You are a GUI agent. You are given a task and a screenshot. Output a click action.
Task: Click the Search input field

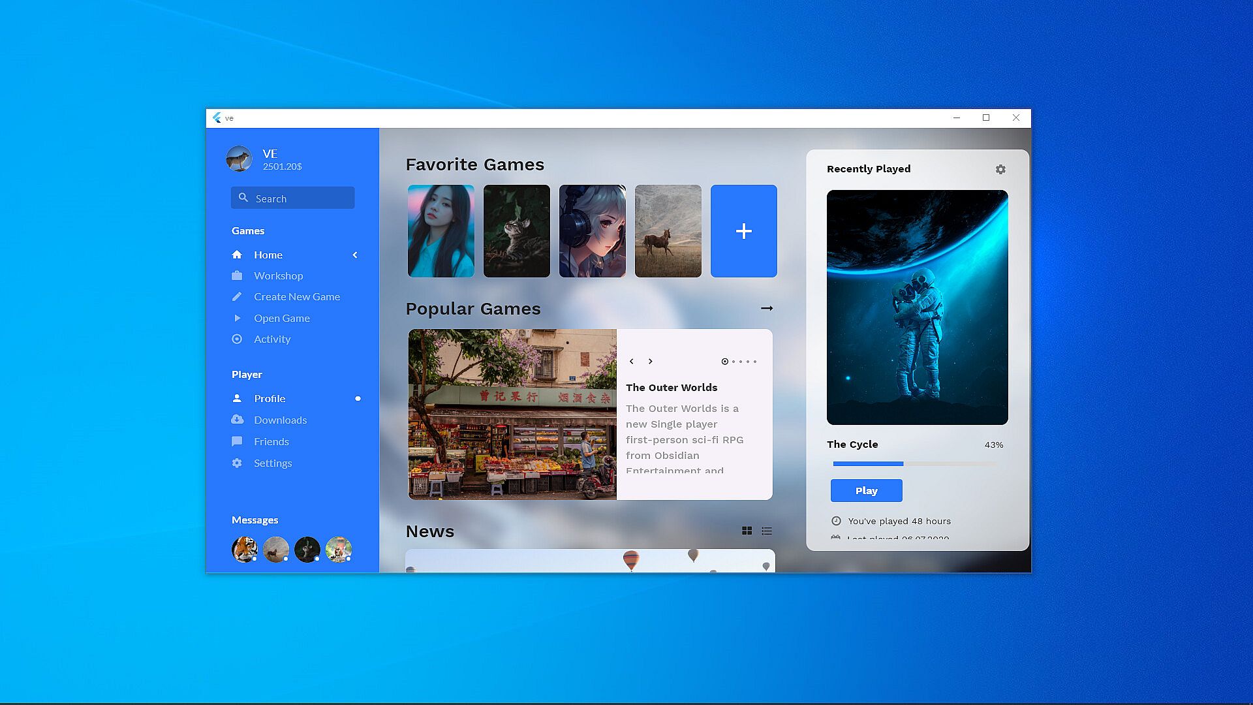point(292,198)
